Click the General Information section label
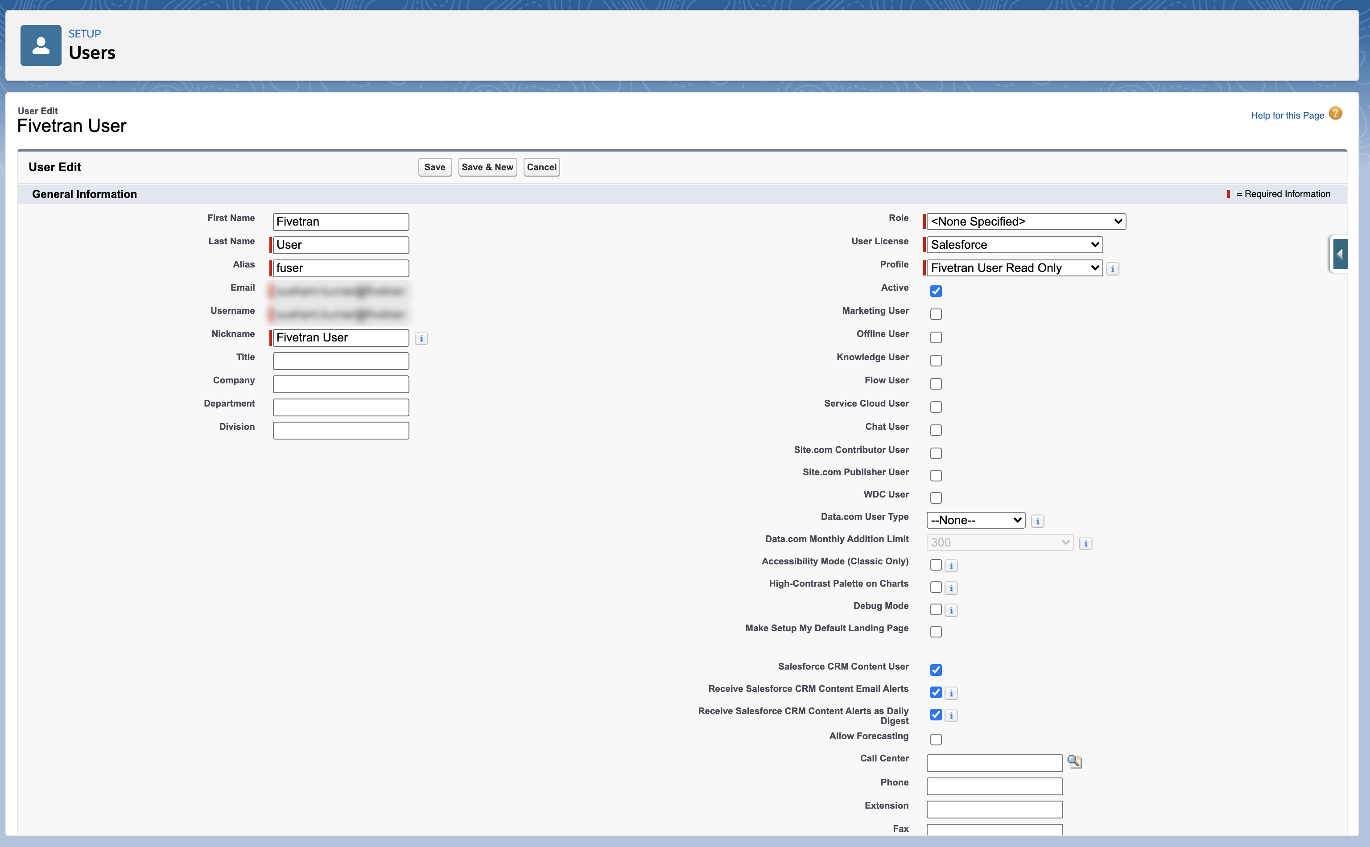This screenshot has width=1370, height=847. pyautogui.click(x=84, y=193)
